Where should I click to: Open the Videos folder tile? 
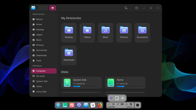87,33
